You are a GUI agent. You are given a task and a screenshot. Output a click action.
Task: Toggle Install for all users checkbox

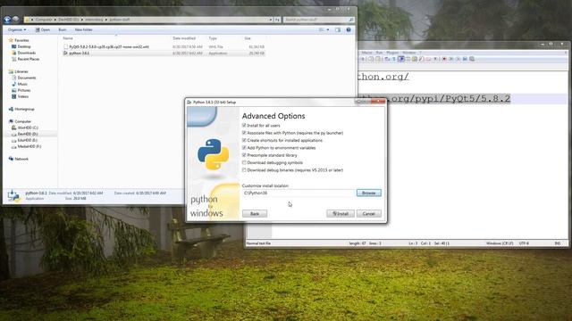coord(244,125)
